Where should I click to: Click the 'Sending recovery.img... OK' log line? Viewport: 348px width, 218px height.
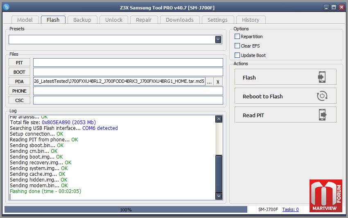(41, 162)
